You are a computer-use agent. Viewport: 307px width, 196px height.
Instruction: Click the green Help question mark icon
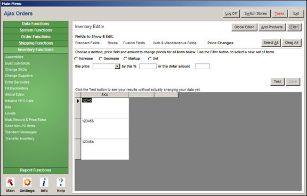pos(61,182)
